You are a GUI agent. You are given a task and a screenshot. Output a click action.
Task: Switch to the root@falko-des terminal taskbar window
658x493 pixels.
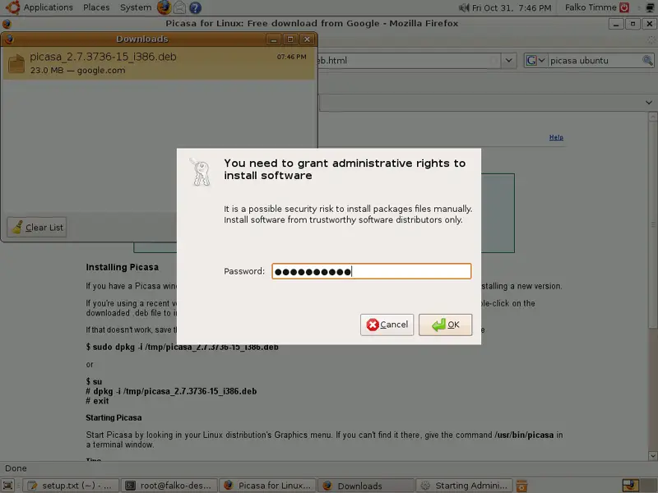(169, 486)
